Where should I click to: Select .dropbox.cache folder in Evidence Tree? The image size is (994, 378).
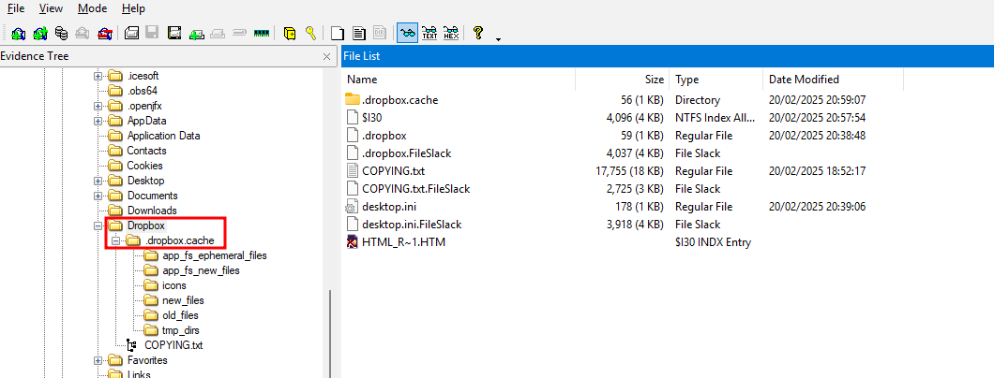pyautogui.click(x=179, y=240)
